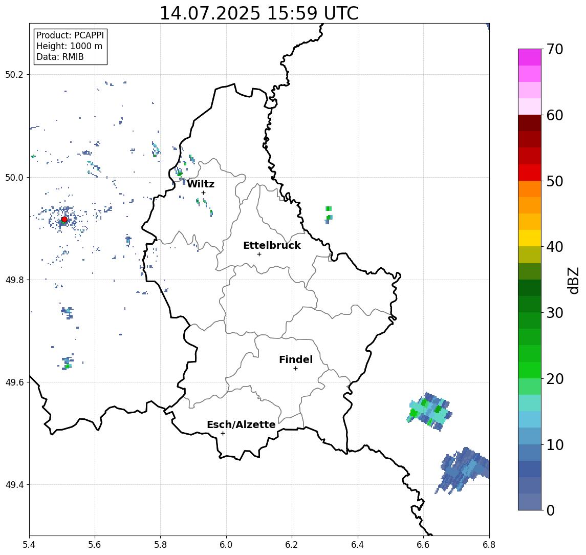Click the longitude tick label 5.4
Image resolution: width=586 pixels, height=555 pixels.
click(29, 545)
